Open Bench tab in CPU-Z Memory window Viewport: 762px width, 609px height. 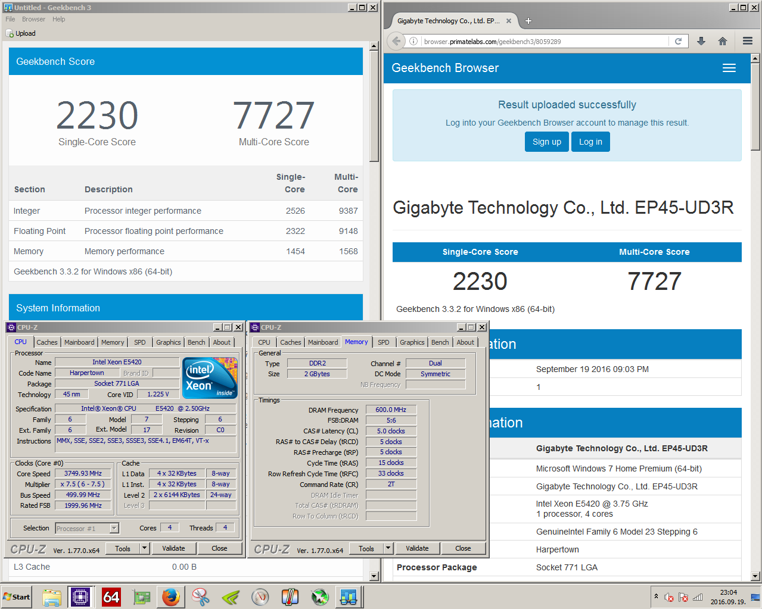tap(440, 342)
